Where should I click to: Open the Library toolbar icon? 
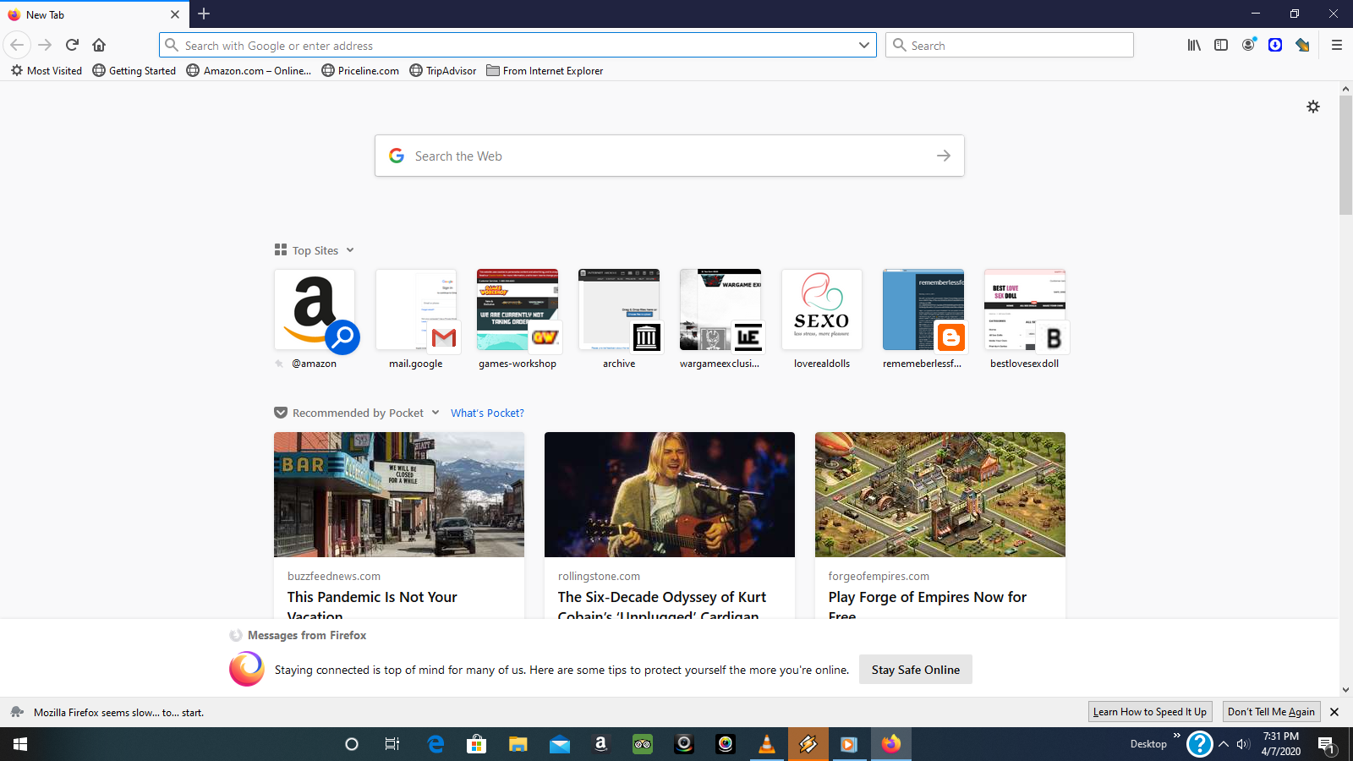tap(1194, 45)
